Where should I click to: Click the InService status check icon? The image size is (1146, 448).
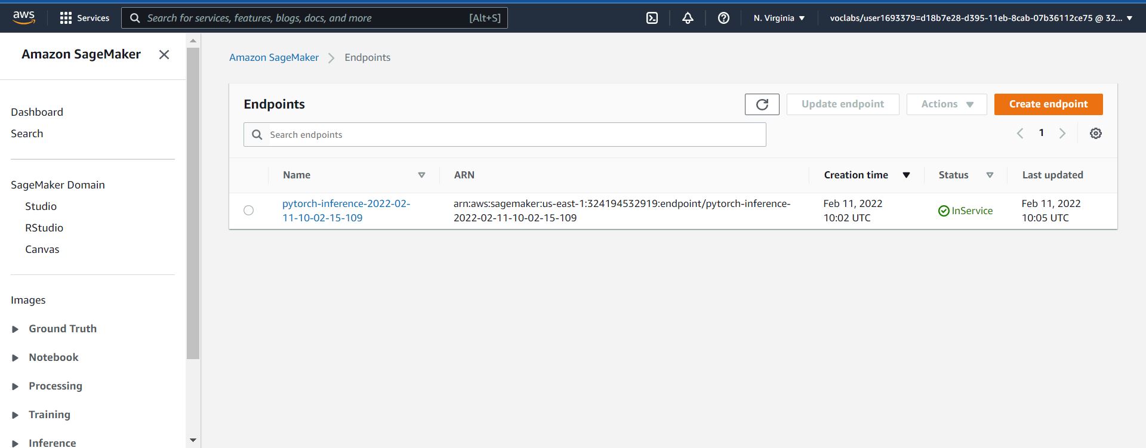coord(944,211)
